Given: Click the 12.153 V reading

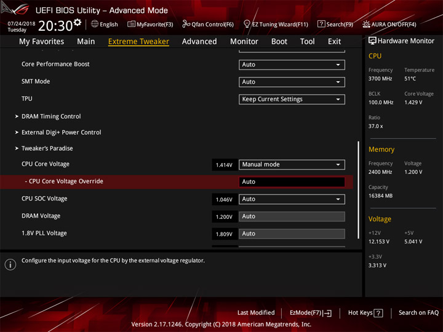Looking at the screenshot, I should (379, 242).
